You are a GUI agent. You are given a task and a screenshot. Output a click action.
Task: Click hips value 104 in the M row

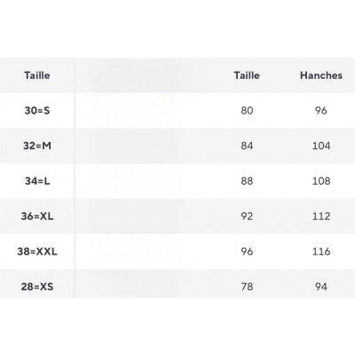pyautogui.click(x=321, y=146)
